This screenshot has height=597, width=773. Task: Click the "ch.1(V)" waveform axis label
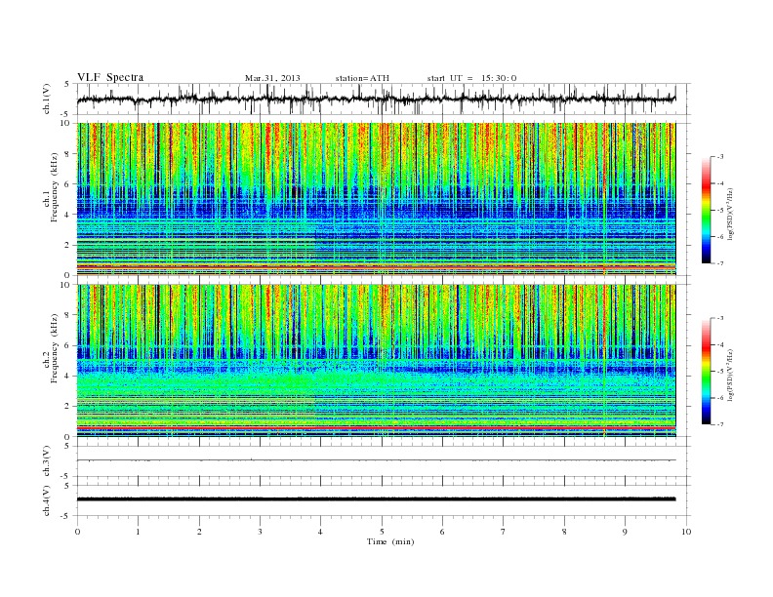pyautogui.click(x=47, y=99)
